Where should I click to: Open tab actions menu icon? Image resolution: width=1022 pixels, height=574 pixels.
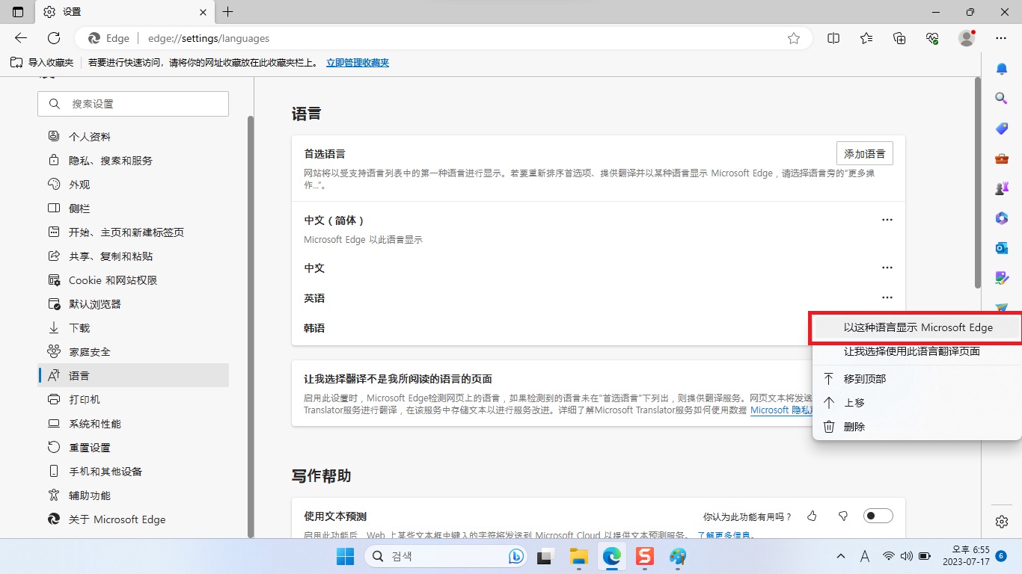click(x=18, y=12)
